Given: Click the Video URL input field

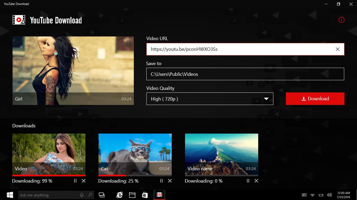Looking at the screenshot, I should 245,49.
